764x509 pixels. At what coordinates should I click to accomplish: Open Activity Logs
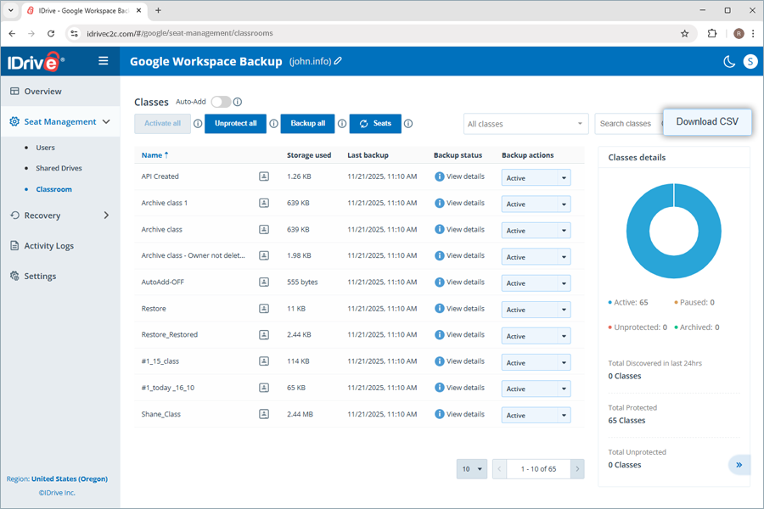(53, 245)
